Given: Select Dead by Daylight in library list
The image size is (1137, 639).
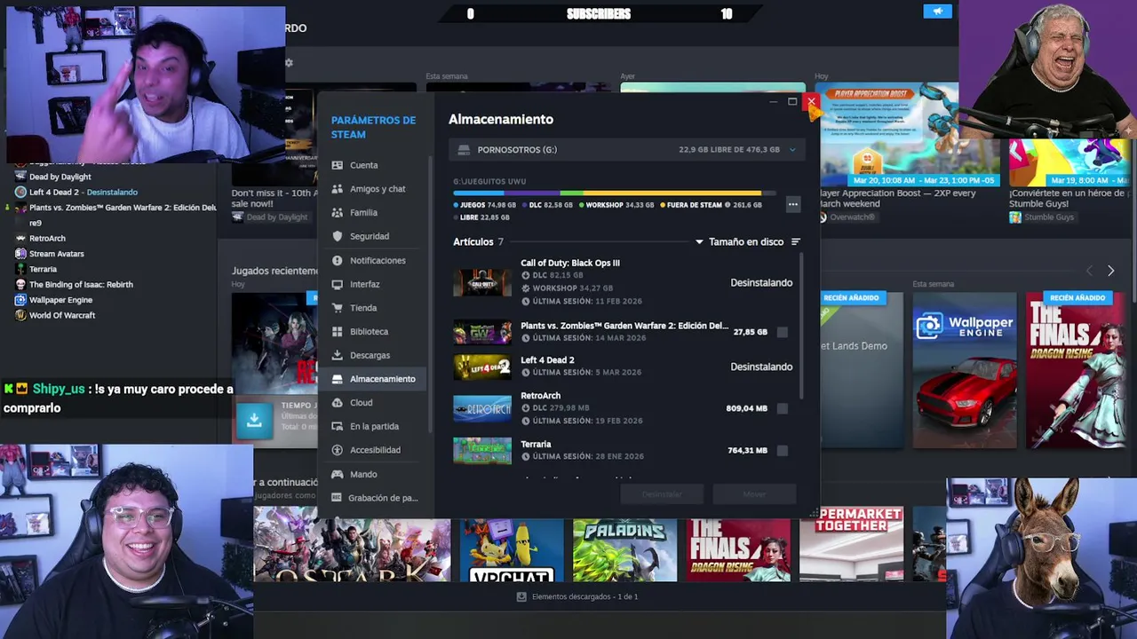Looking at the screenshot, I should pos(60,177).
